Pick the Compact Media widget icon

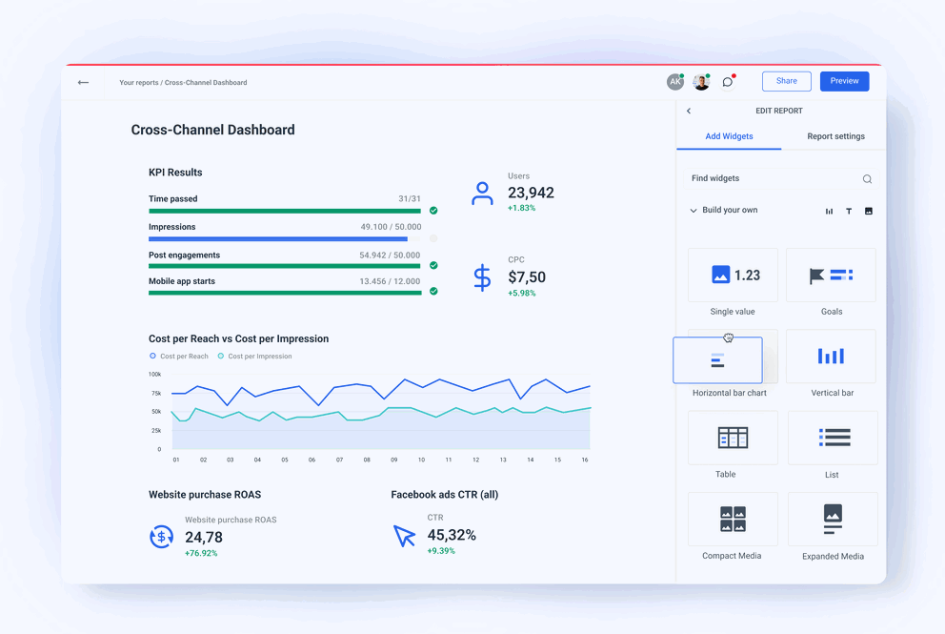point(732,518)
